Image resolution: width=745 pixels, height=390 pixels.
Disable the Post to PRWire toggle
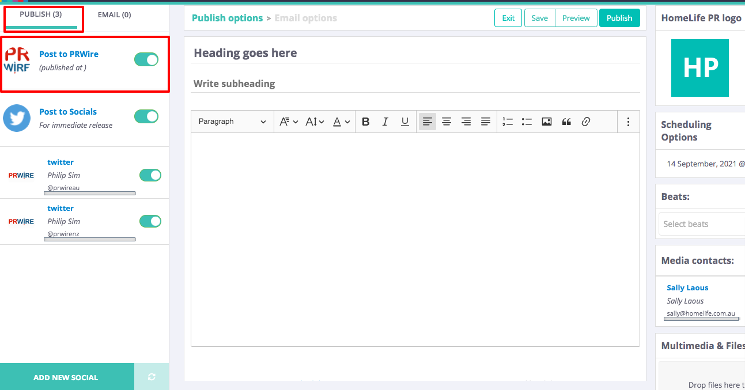coord(146,59)
